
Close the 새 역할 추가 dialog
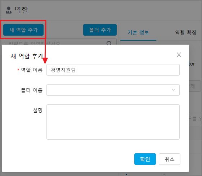pyautogui.click(x=179, y=55)
